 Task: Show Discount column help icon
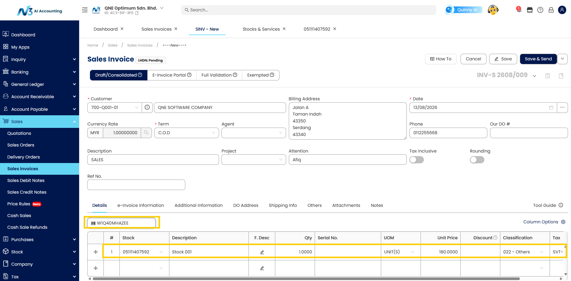pos(495,238)
